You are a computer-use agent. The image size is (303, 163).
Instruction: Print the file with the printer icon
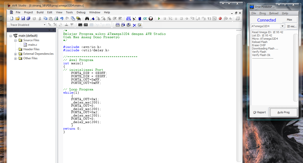point(56,18)
